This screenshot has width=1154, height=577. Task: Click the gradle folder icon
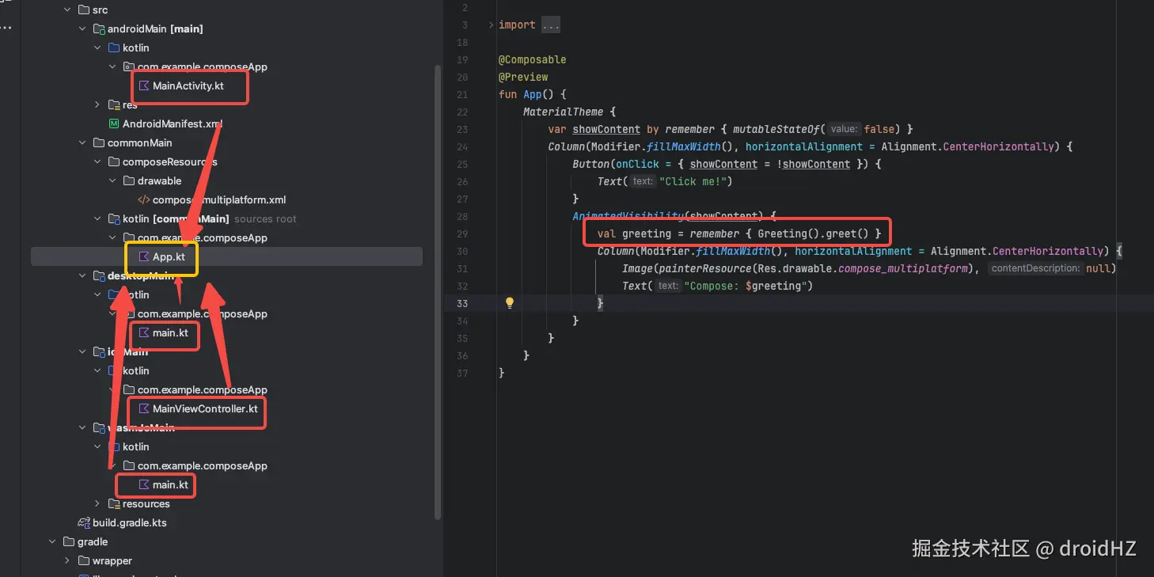[x=69, y=541]
